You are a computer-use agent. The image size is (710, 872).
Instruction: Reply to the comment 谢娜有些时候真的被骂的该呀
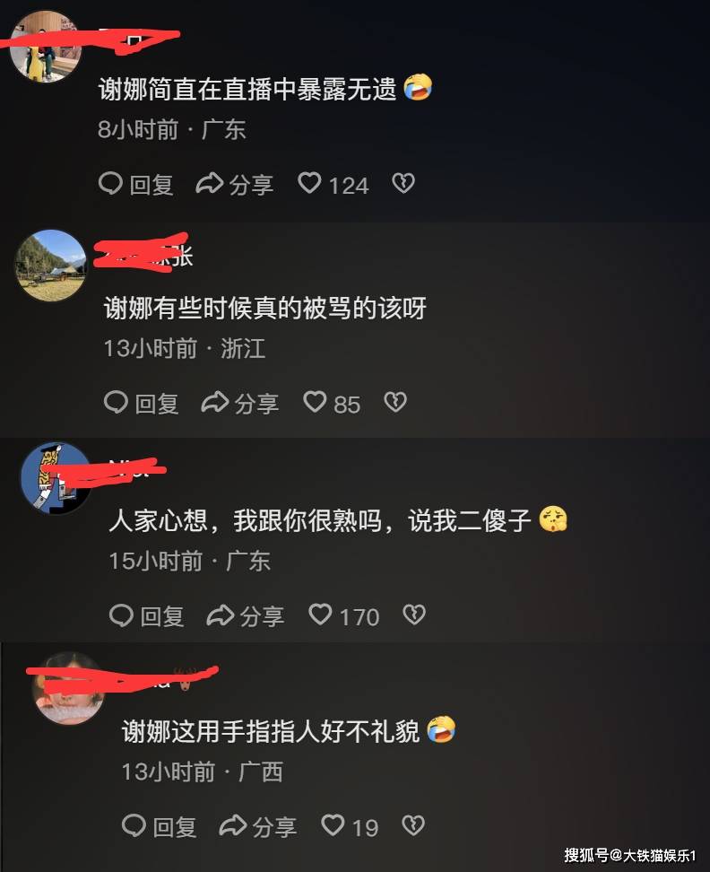point(142,403)
